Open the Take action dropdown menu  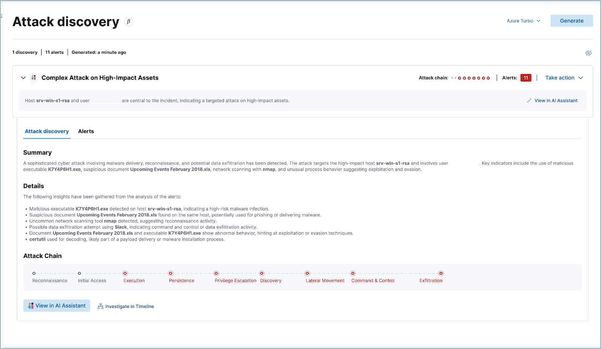click(x=564, y=78)
